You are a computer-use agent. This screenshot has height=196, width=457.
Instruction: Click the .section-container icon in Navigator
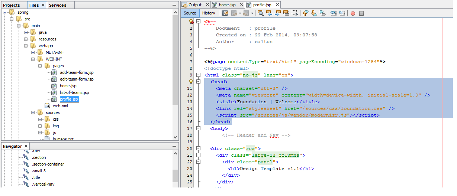[26, 164]
